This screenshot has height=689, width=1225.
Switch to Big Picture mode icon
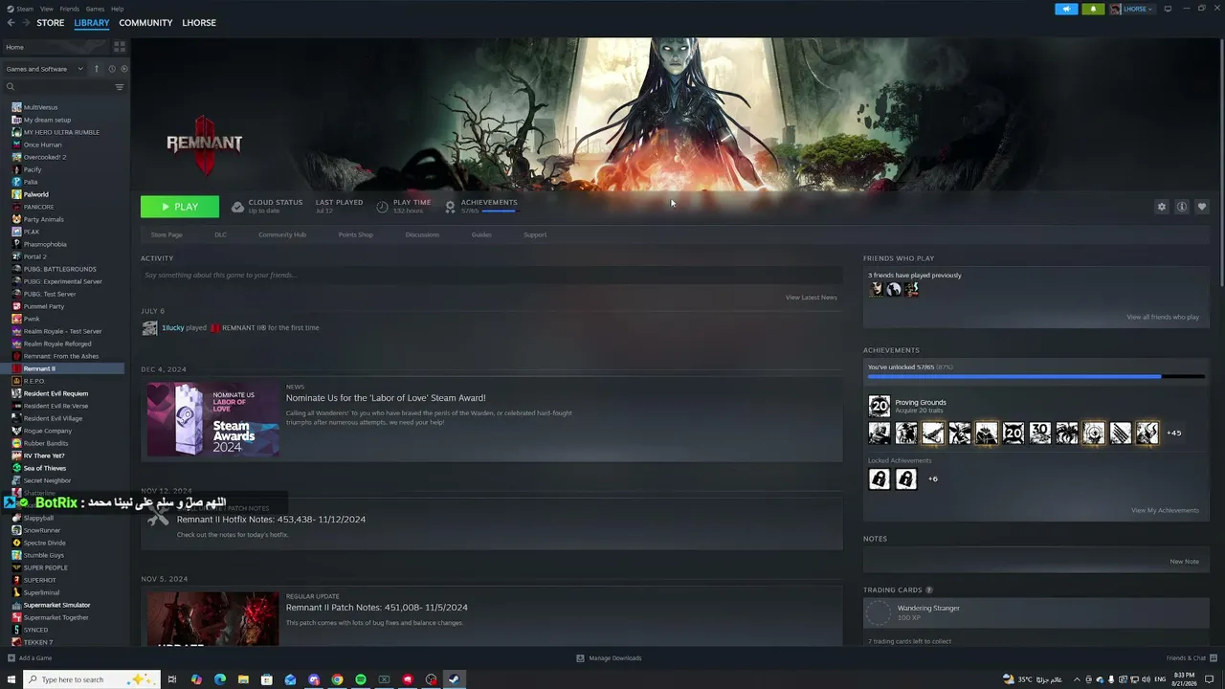coord(1168,9)
